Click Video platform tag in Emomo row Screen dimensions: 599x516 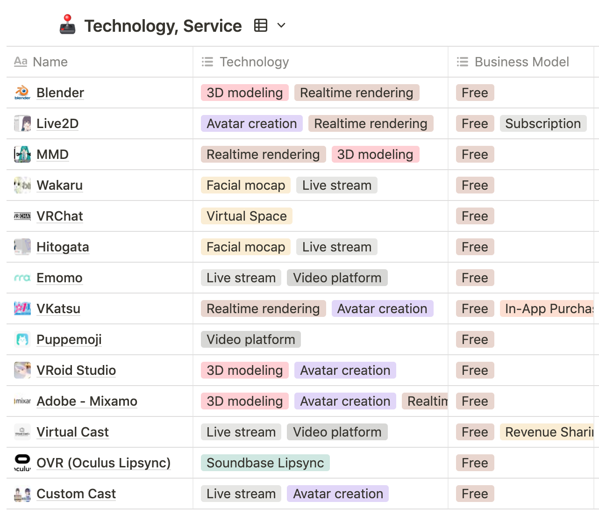coord(337,278)
